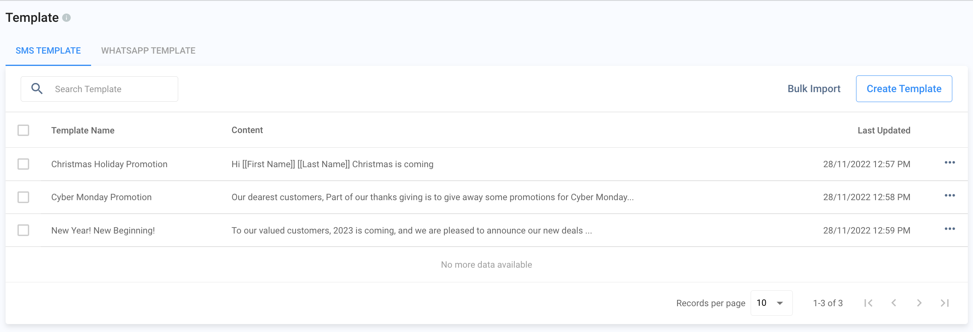Go to the next page of records
This screenshot has height=332, width=973.
click(x=919, y=303)
